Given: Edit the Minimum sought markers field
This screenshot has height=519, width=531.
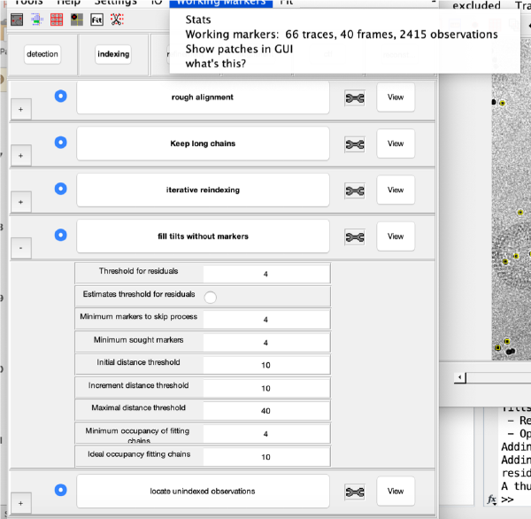Looking at the screenshot, I should 266,343.
